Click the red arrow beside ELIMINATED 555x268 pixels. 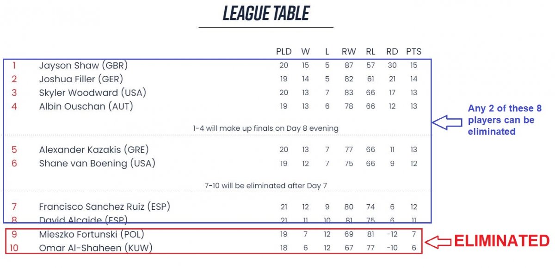[x=438, y=241]
